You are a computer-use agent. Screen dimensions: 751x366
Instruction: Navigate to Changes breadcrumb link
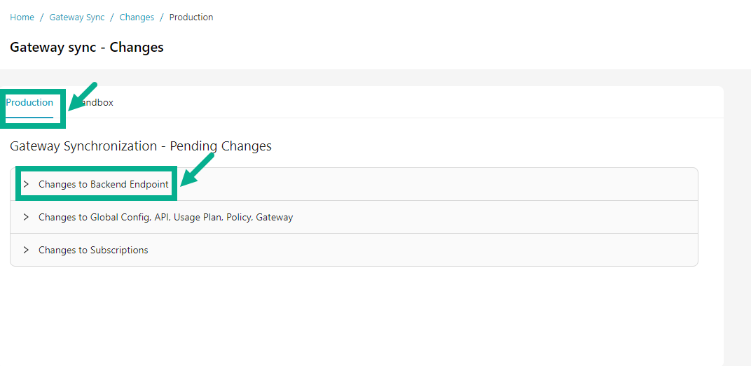137,17
